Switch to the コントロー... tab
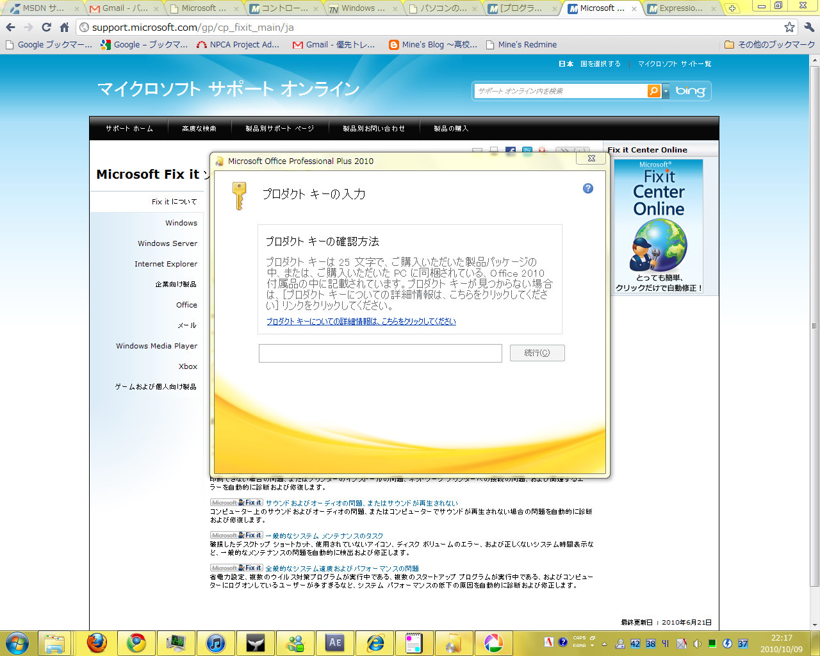 click(284, 8)
